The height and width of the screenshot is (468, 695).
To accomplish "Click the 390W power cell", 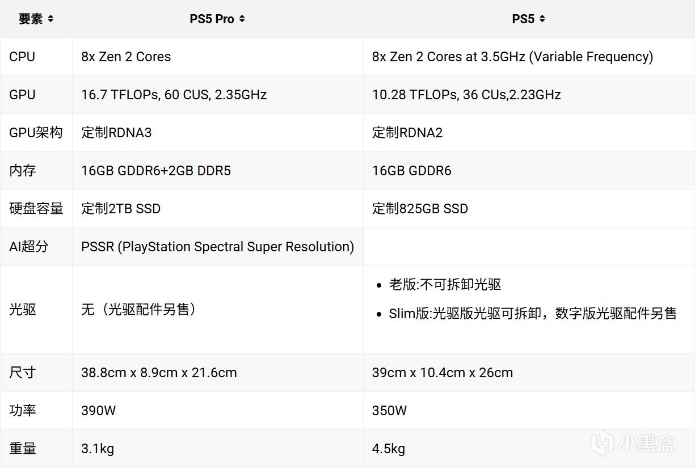I will click(98, 411).
